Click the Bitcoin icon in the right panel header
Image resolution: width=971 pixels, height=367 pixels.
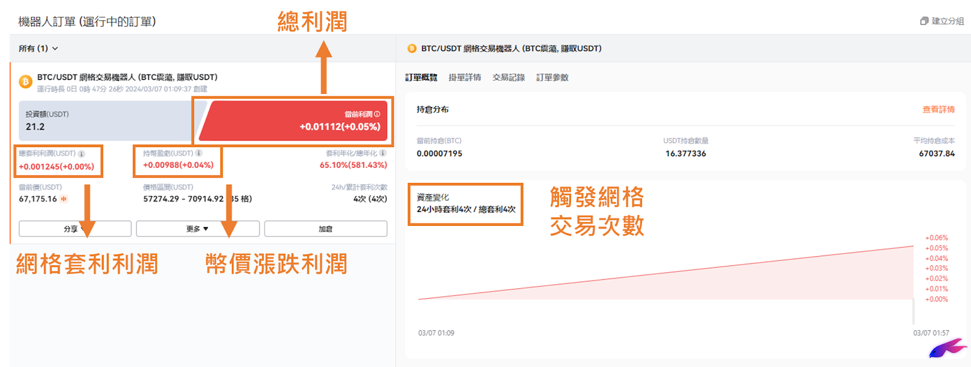[x=412, y=48]
